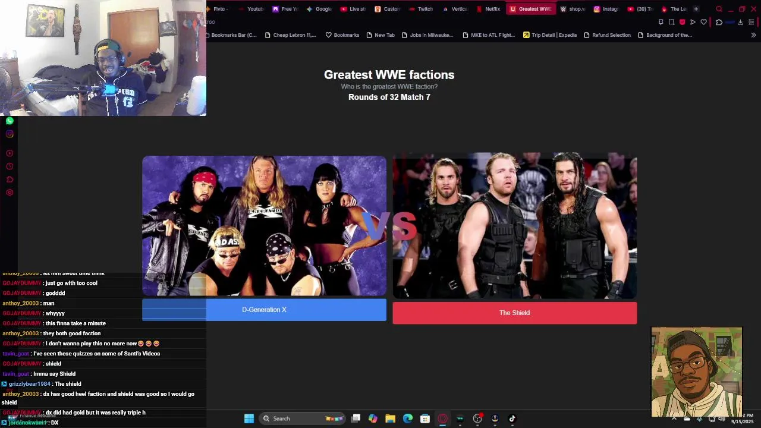Switch to the Live stream tab
Viewport: 761px width, 428px height.
click(353, 9)
